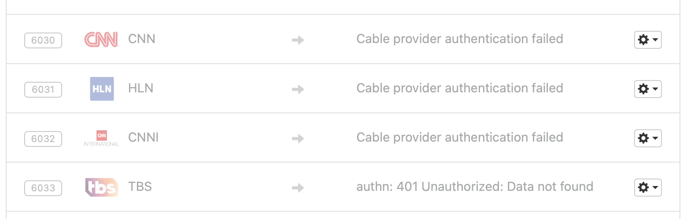Select the TBS channel name text

tap(140, 187)
